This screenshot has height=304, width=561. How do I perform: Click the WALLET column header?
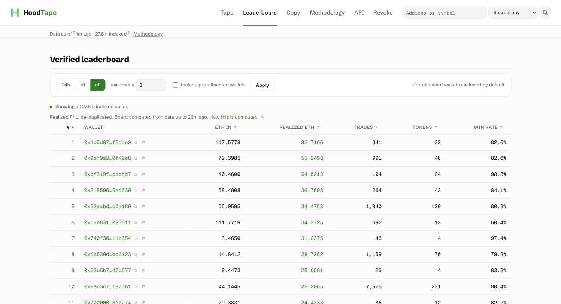click(94, 127)
